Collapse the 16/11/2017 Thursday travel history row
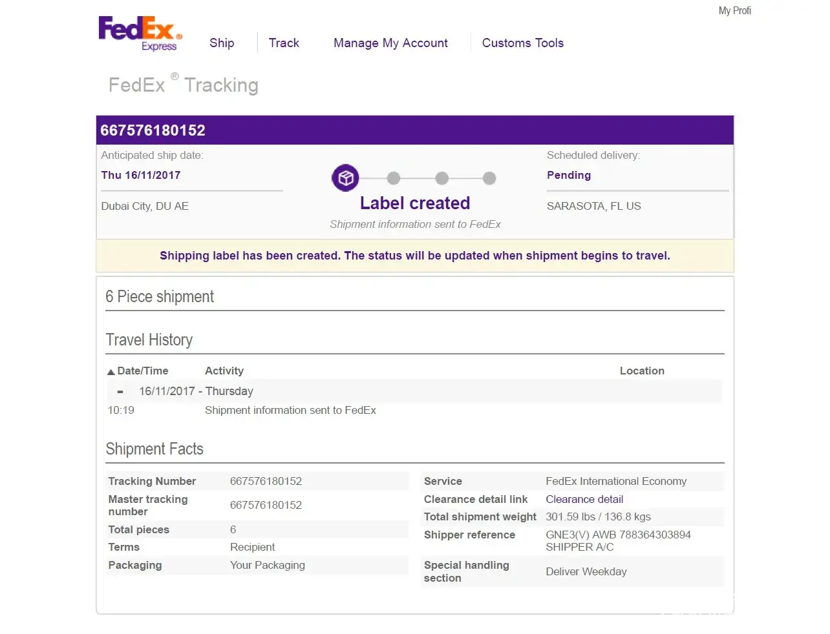Viewport: 830px width, 634px height. click(x=120, y=392)
